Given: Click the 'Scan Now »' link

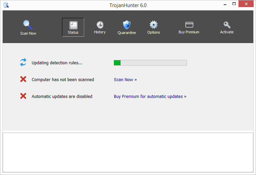Looking at the screenshot, I should (x=125, y=79).
